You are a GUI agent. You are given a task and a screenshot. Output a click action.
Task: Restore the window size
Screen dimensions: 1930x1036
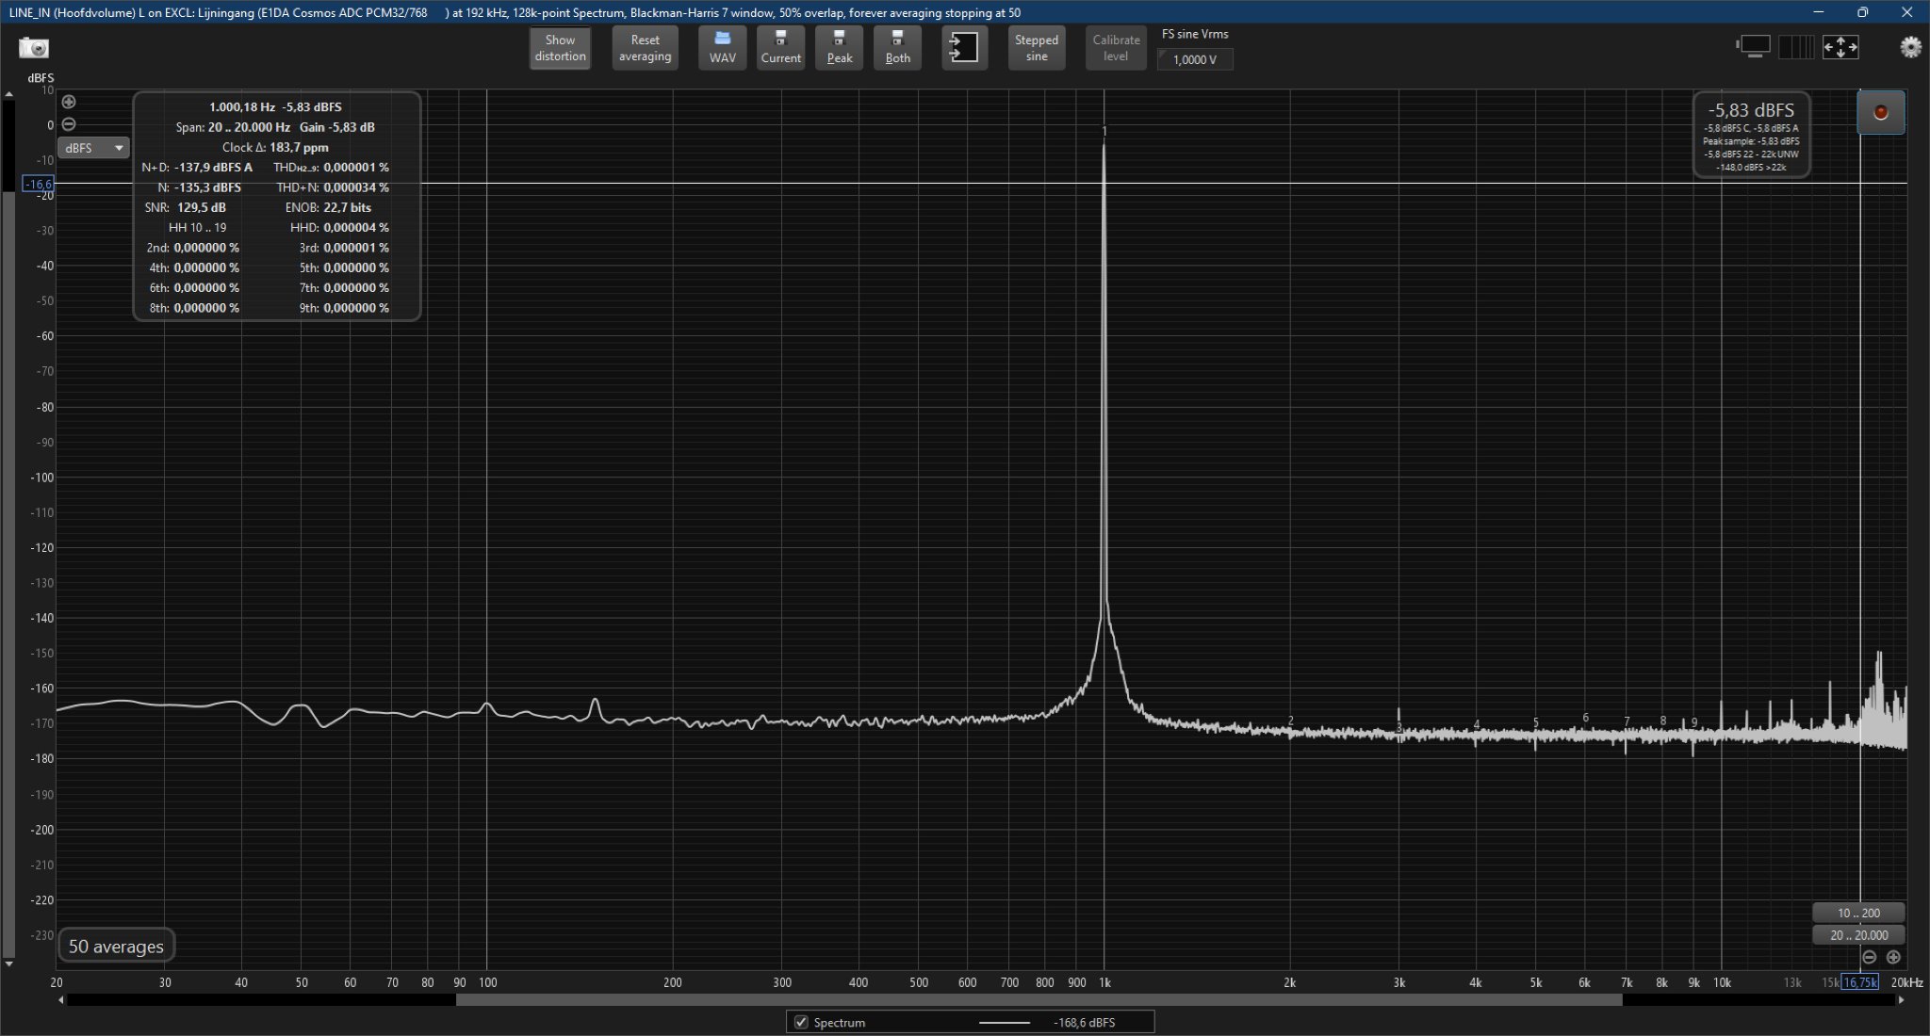1863,12
